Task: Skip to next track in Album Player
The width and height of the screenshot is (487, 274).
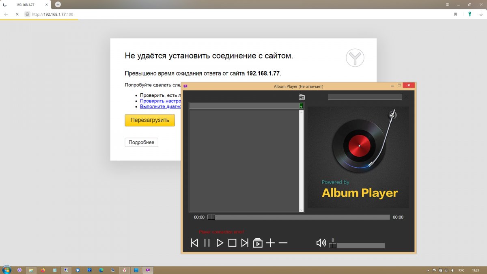Action: click(x=245, y=243)
